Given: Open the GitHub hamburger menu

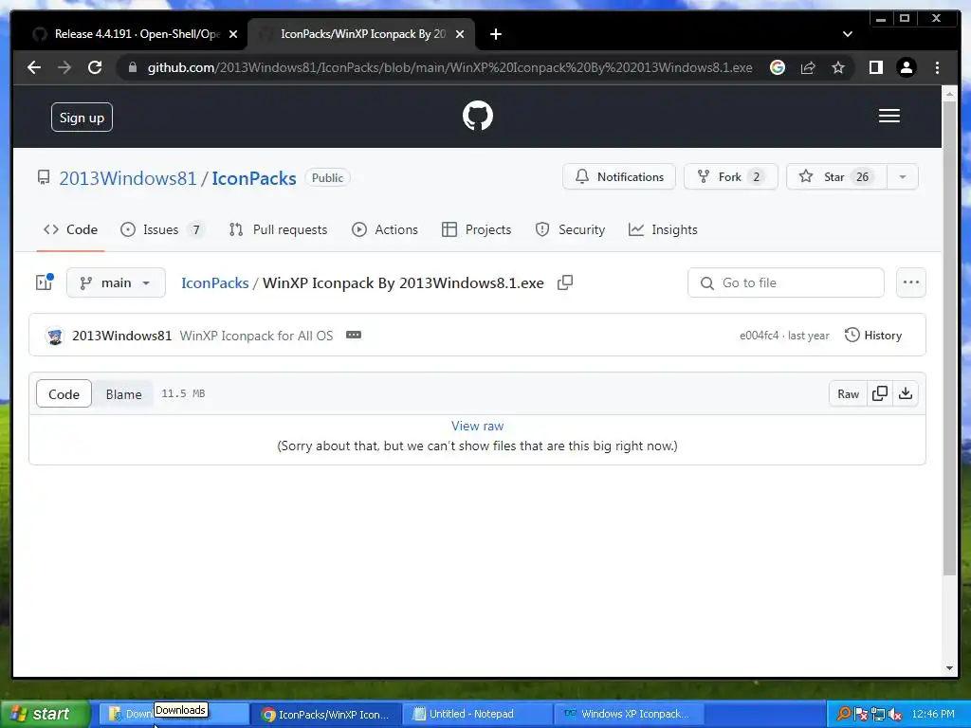Looking at the screenshot, I should point(889,116).
